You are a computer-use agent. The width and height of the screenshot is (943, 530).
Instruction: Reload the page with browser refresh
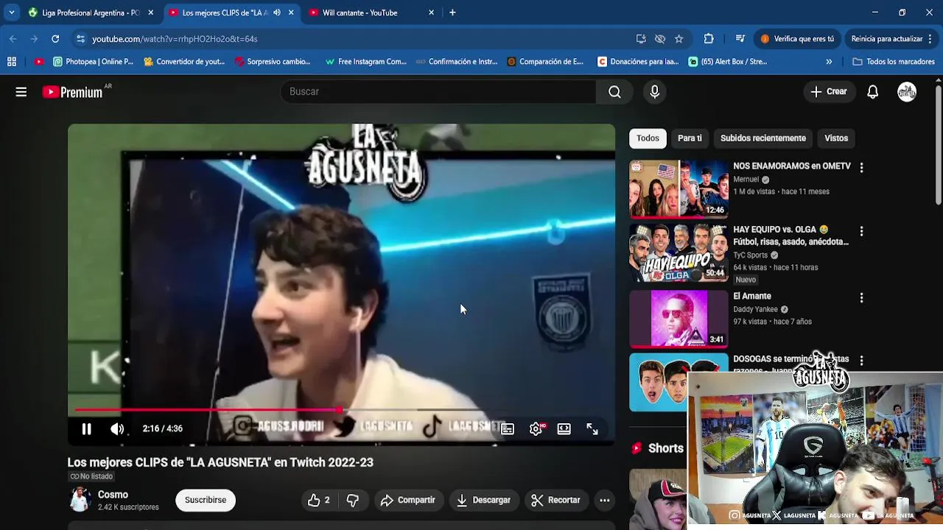coord(55,38)
